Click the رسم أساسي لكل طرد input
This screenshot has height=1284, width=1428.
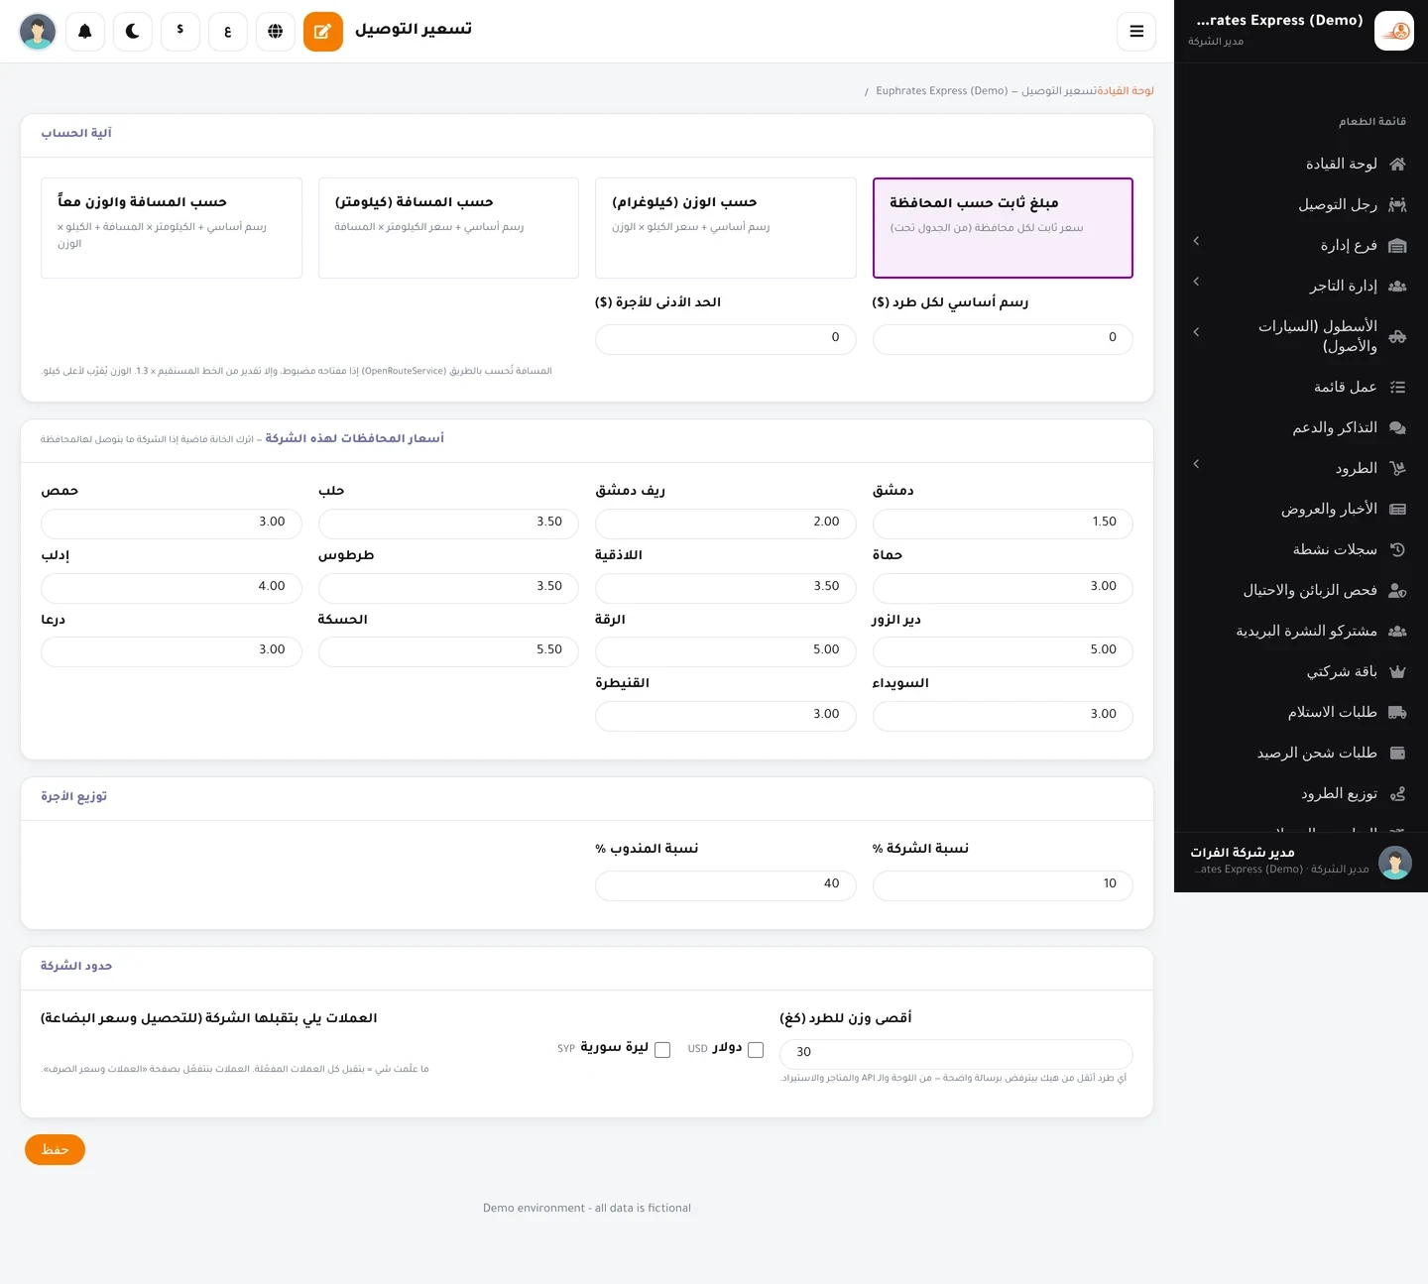point(1003,338)
